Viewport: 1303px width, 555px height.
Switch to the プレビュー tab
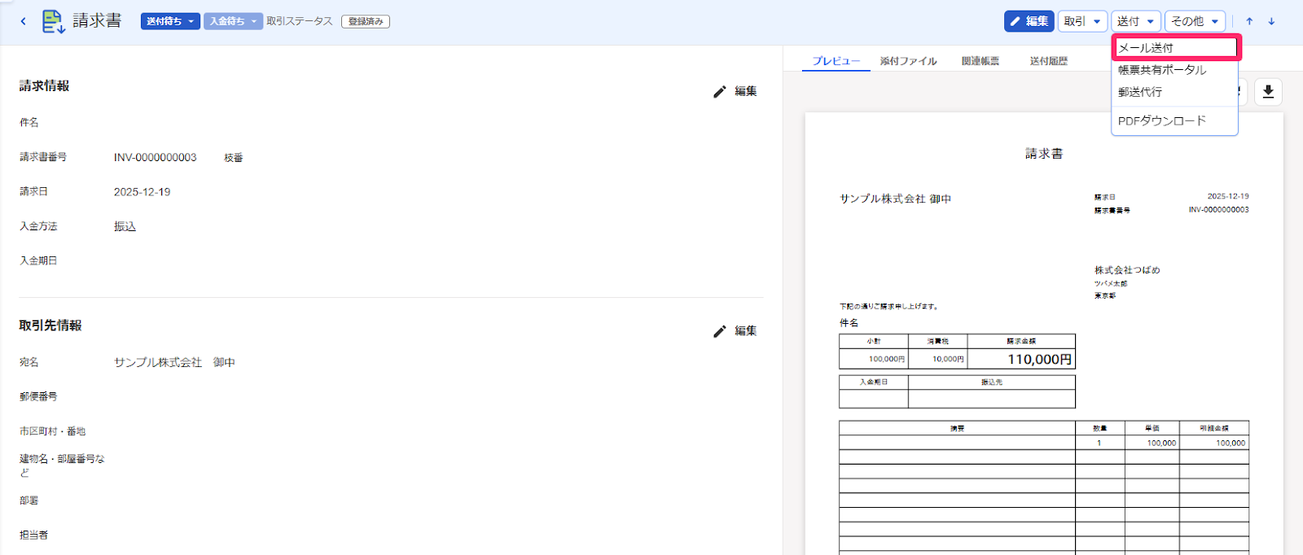[x=836, y=61]
